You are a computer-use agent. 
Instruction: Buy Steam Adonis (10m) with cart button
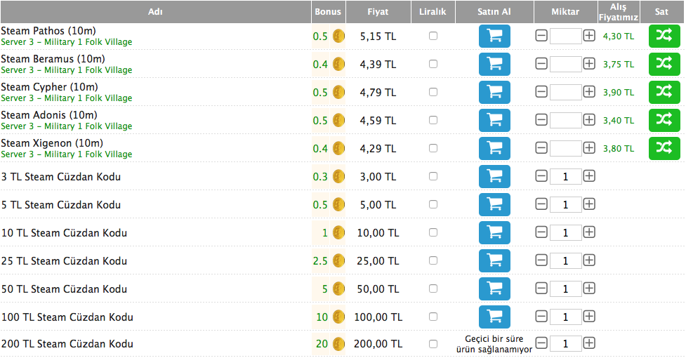494,120
